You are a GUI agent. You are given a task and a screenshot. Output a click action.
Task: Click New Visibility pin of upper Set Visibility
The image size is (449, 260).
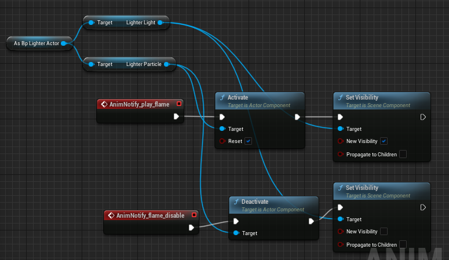pyautogui.click(x=341, y=141)
